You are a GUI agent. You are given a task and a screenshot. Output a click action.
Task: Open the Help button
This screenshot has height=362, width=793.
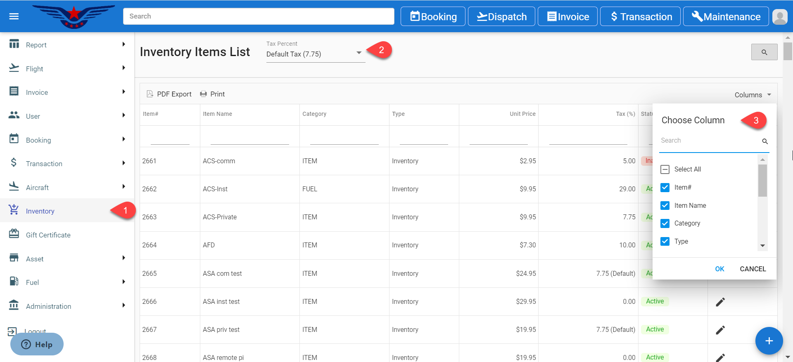(x=37, y=344)
